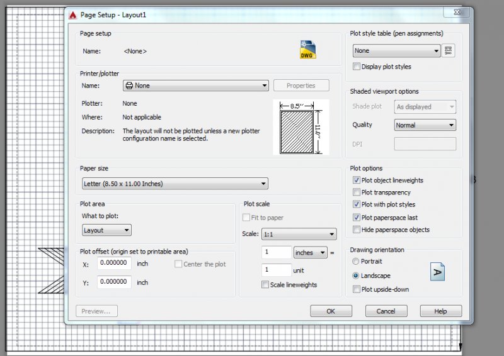504x356 pixels.
Task: Enable Plot upside-down option
Action: pyautogui.click(x=356, y=289)
